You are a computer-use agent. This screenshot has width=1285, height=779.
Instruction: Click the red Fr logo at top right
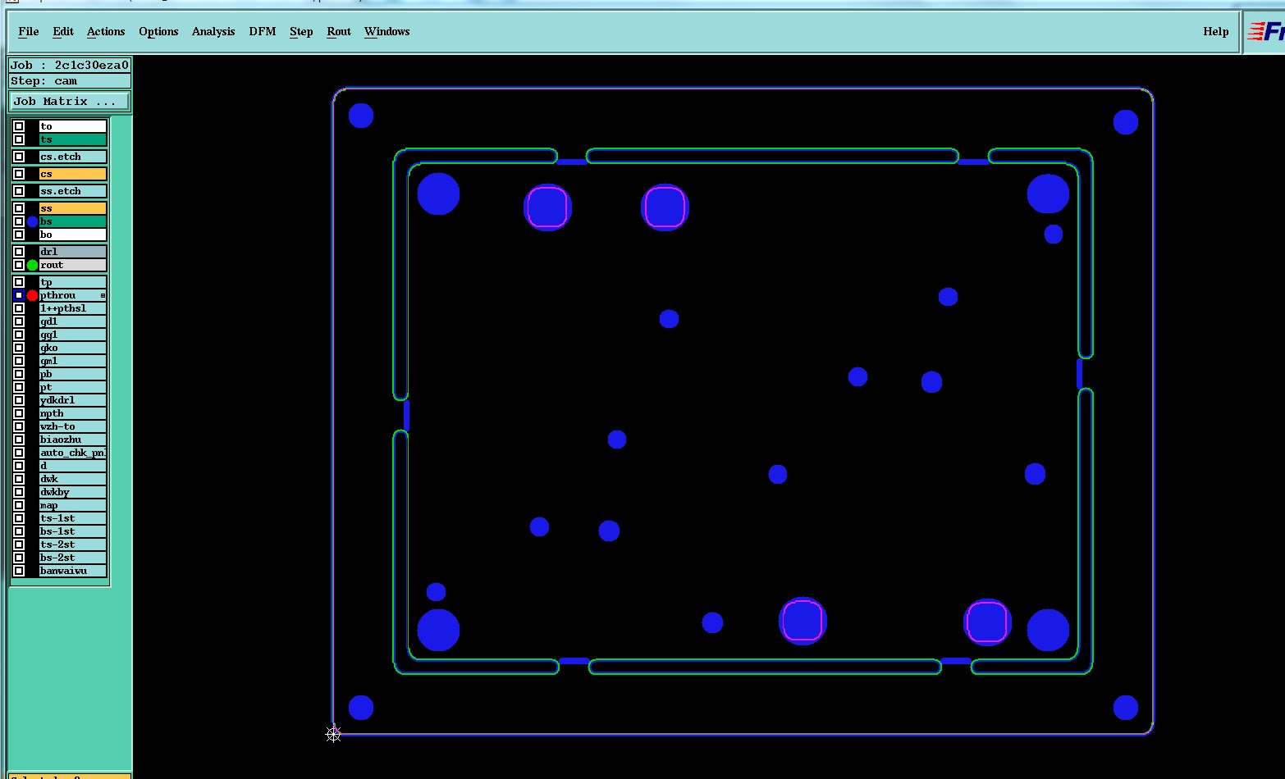(x=1266, y=32)
